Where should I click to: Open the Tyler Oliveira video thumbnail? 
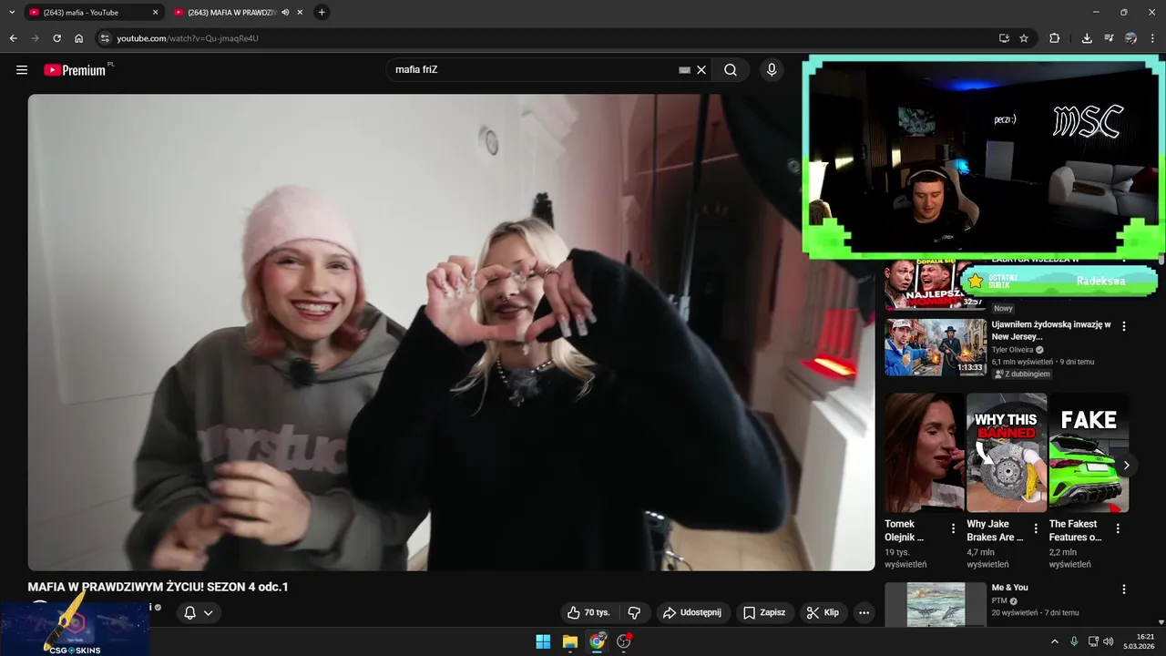click(x=936, y=346)
